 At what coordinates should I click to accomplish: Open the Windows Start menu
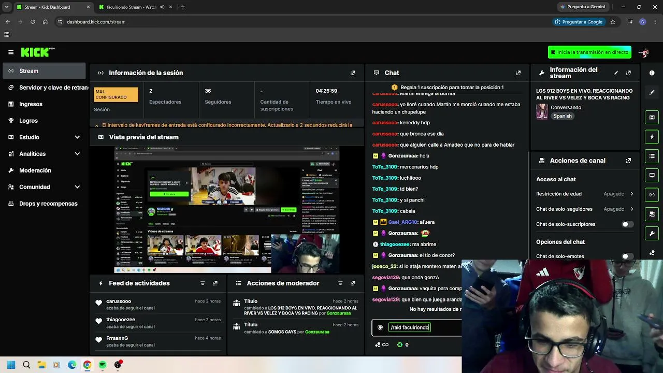pos(11,365)
